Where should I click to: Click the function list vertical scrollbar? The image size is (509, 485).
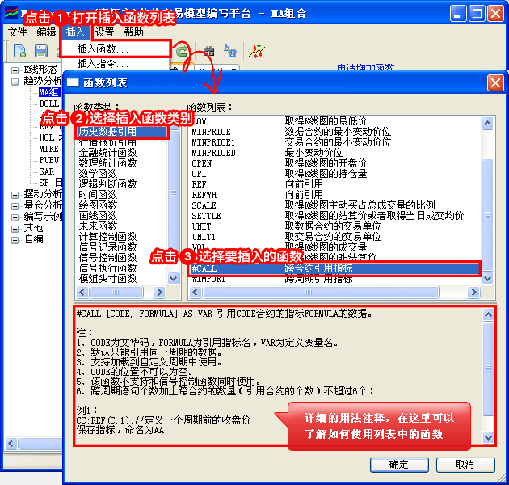pyautogui.click(x=487, y=202)
